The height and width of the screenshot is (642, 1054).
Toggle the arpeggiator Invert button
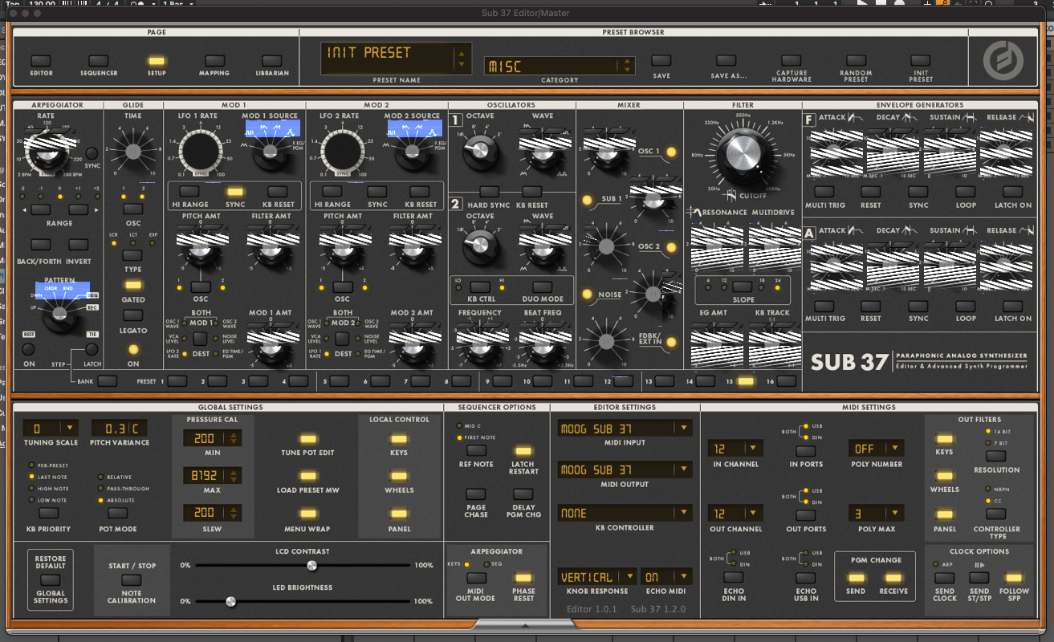click(x=78, y=245)
